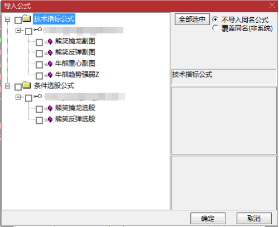Select the 条件选股公式 tree label
This screenshot has height=227, width=279.
(x=54, y=85)
